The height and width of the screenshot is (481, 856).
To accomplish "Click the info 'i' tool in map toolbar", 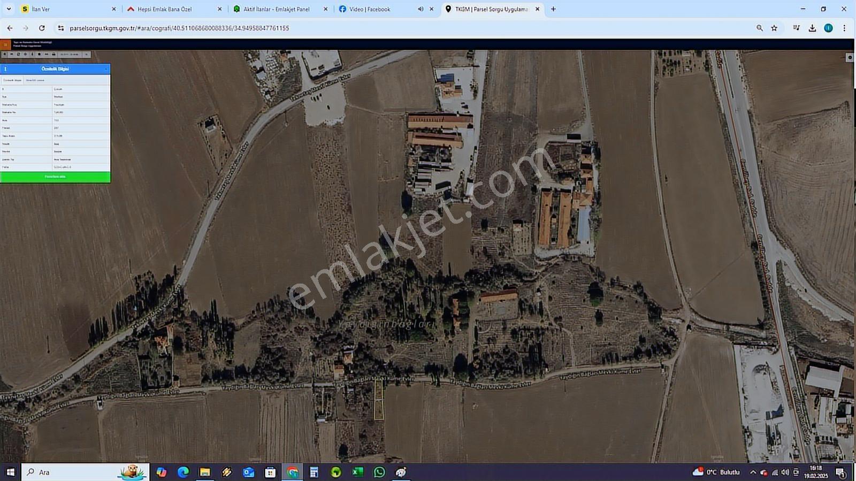I will point(32,55).
